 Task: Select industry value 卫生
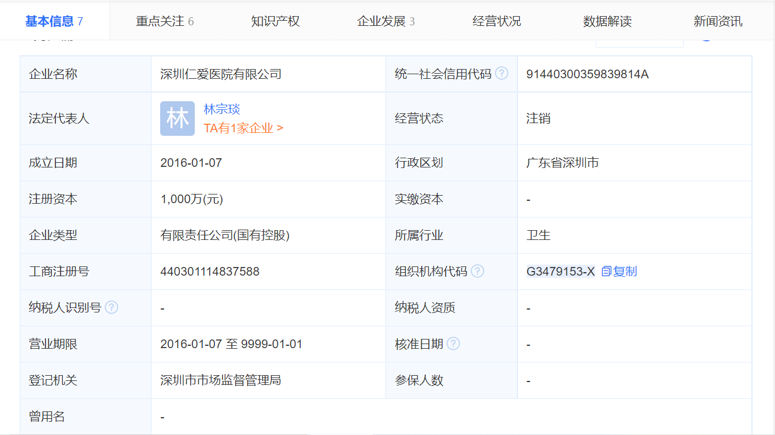538,235
